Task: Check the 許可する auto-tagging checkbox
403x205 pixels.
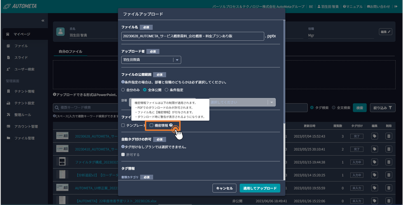Action: click(123, 155)
